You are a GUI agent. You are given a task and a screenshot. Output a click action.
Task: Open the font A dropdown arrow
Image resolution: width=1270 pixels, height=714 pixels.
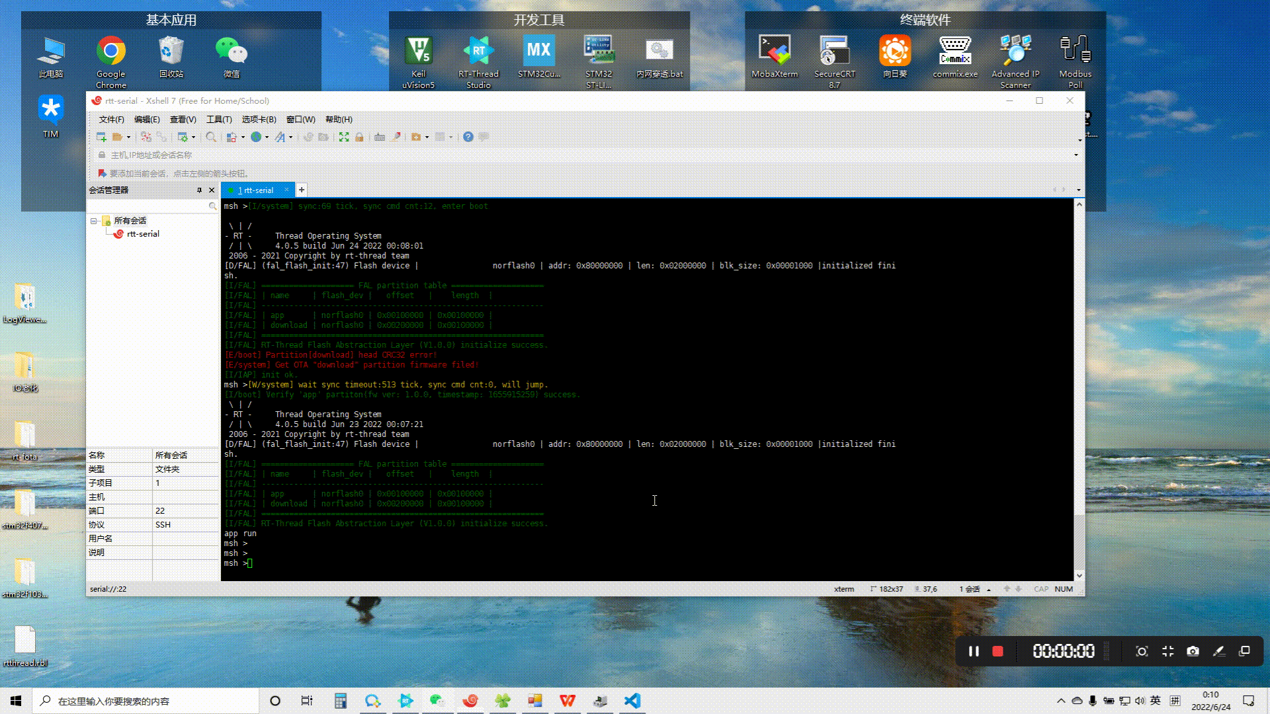(290, 138)
